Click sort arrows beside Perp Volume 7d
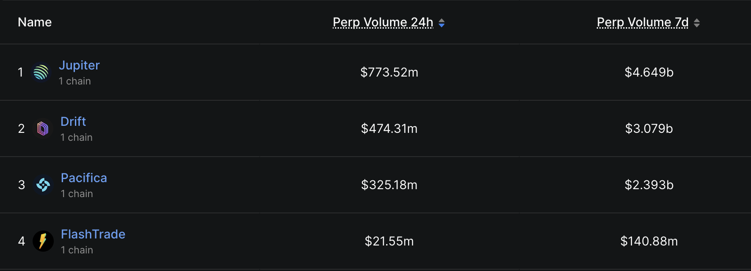Screen dimensions: 751x271 [697, 23]
